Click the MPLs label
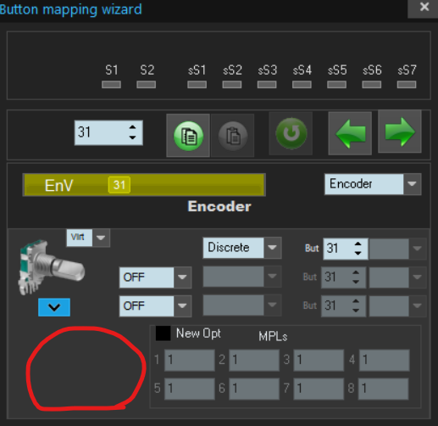 pos(273,337)
